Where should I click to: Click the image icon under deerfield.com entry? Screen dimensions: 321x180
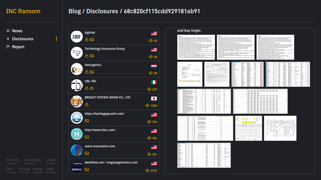[x=87, y=169]
